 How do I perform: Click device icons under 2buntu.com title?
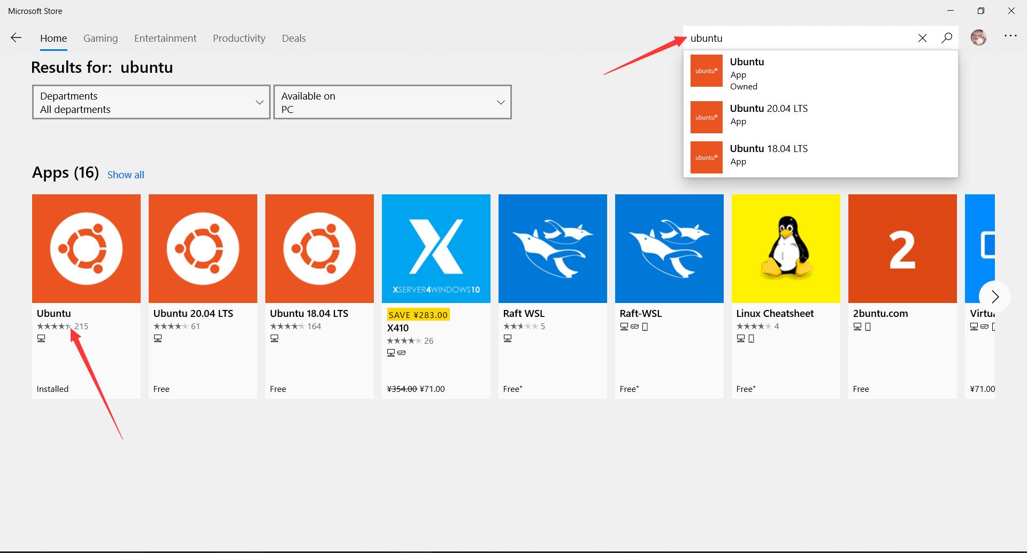click(x=862, y=327)
